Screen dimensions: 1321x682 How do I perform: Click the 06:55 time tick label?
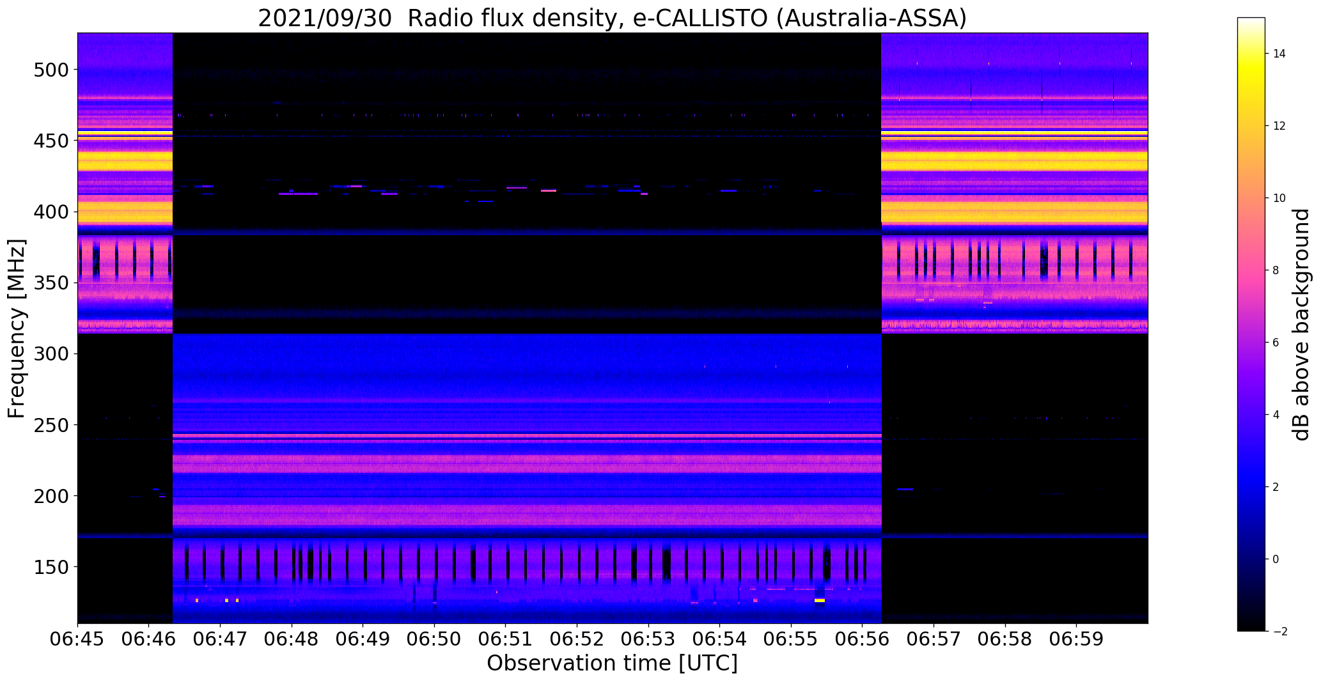click(791, 640)
